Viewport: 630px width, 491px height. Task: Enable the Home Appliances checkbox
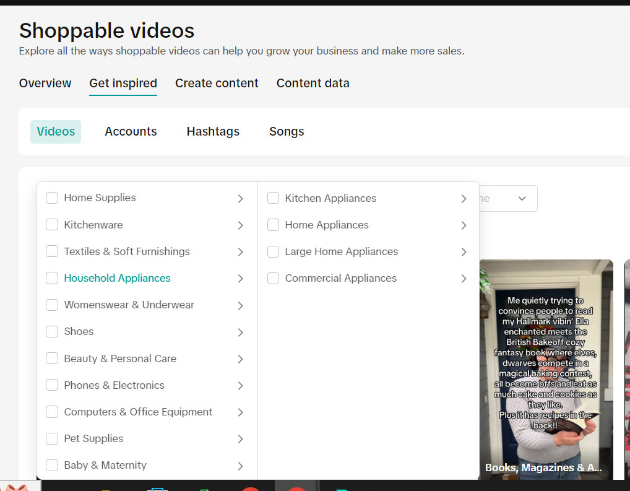pos(273,225)
